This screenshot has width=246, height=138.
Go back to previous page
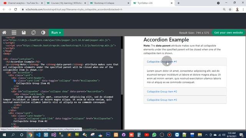click(x=4, y=9)
